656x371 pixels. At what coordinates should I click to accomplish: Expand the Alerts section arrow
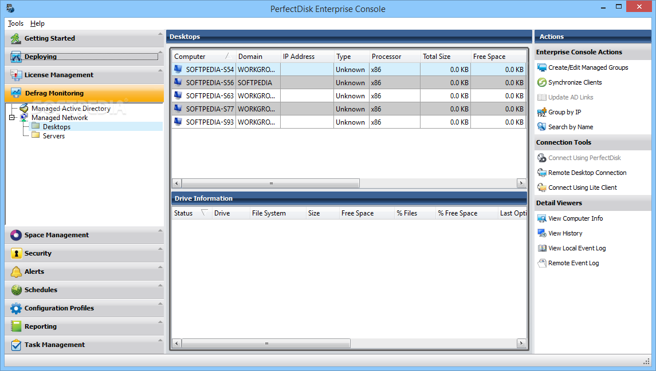(x=160, y=268)
